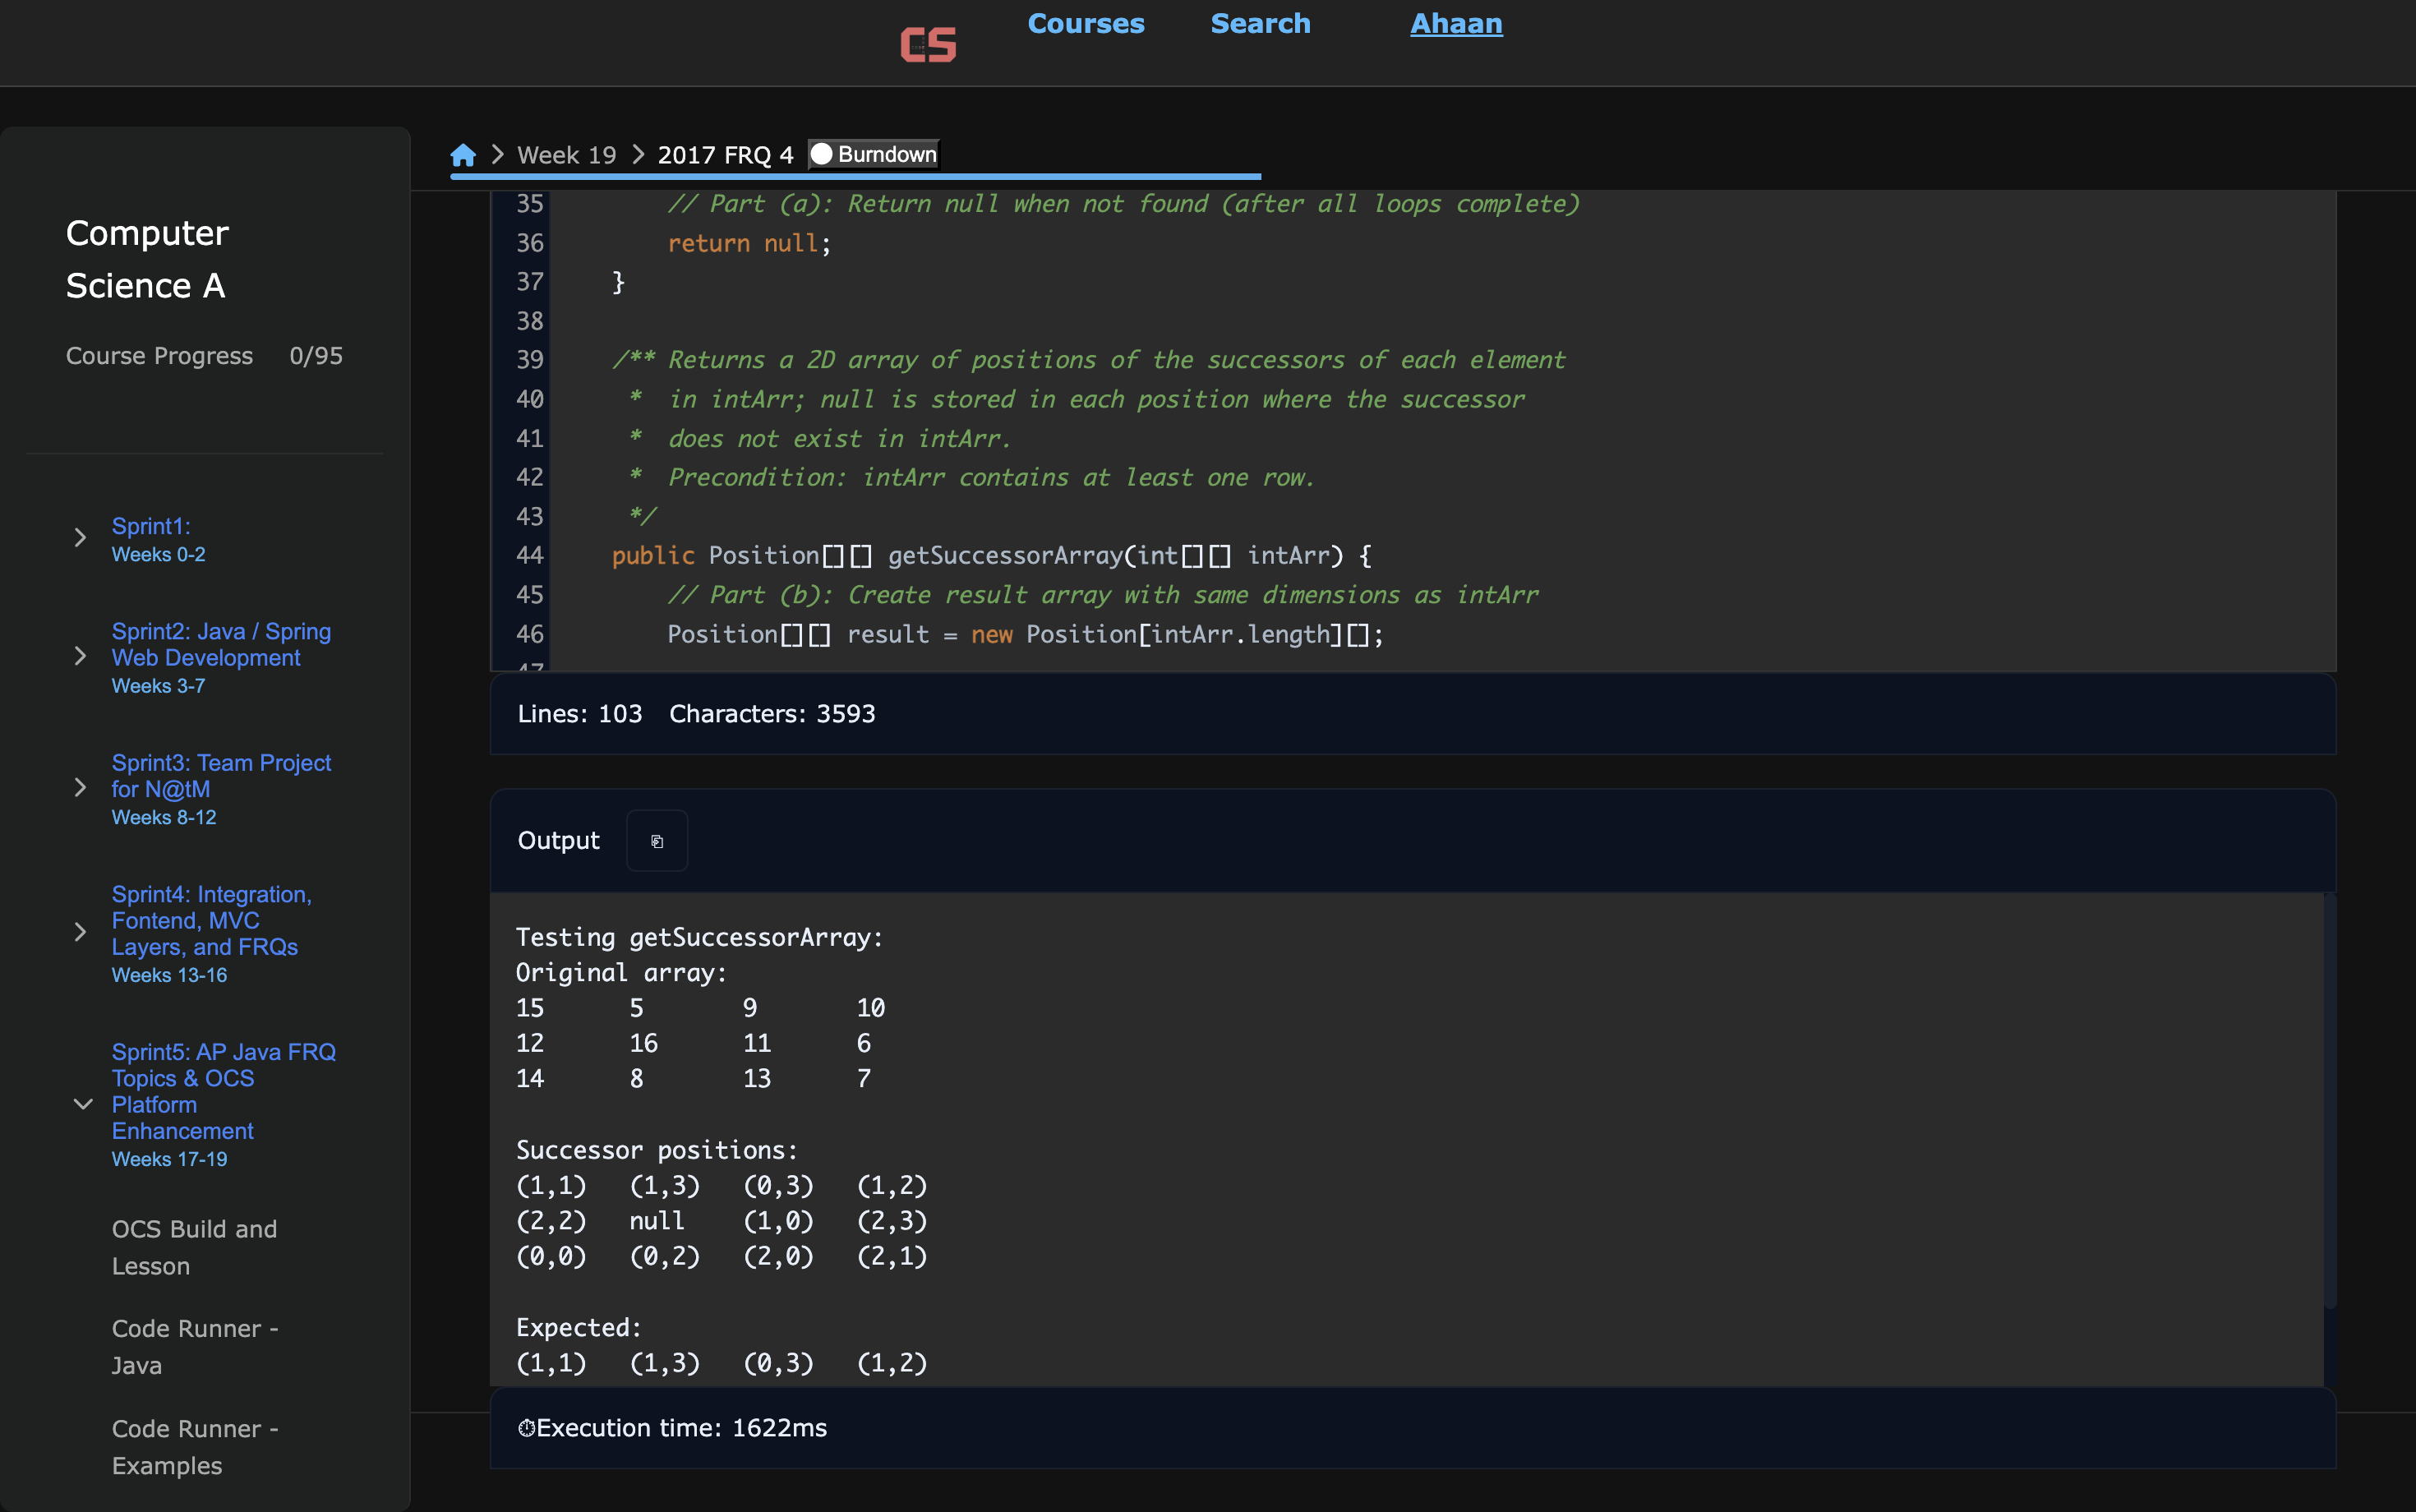2416x1512 pixels.
Task: Collapse the Sprint5 AP Java FRQ section
Action: [x=83, y=1104]
